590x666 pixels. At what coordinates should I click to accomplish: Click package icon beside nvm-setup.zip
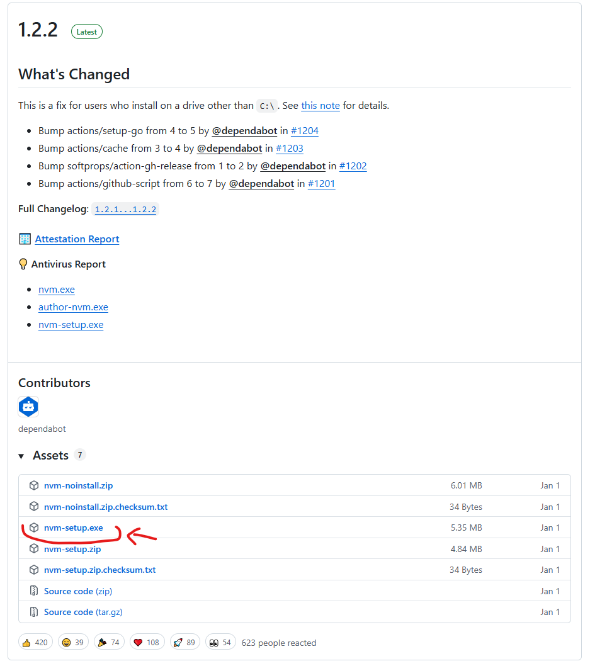tap(34, 549)
